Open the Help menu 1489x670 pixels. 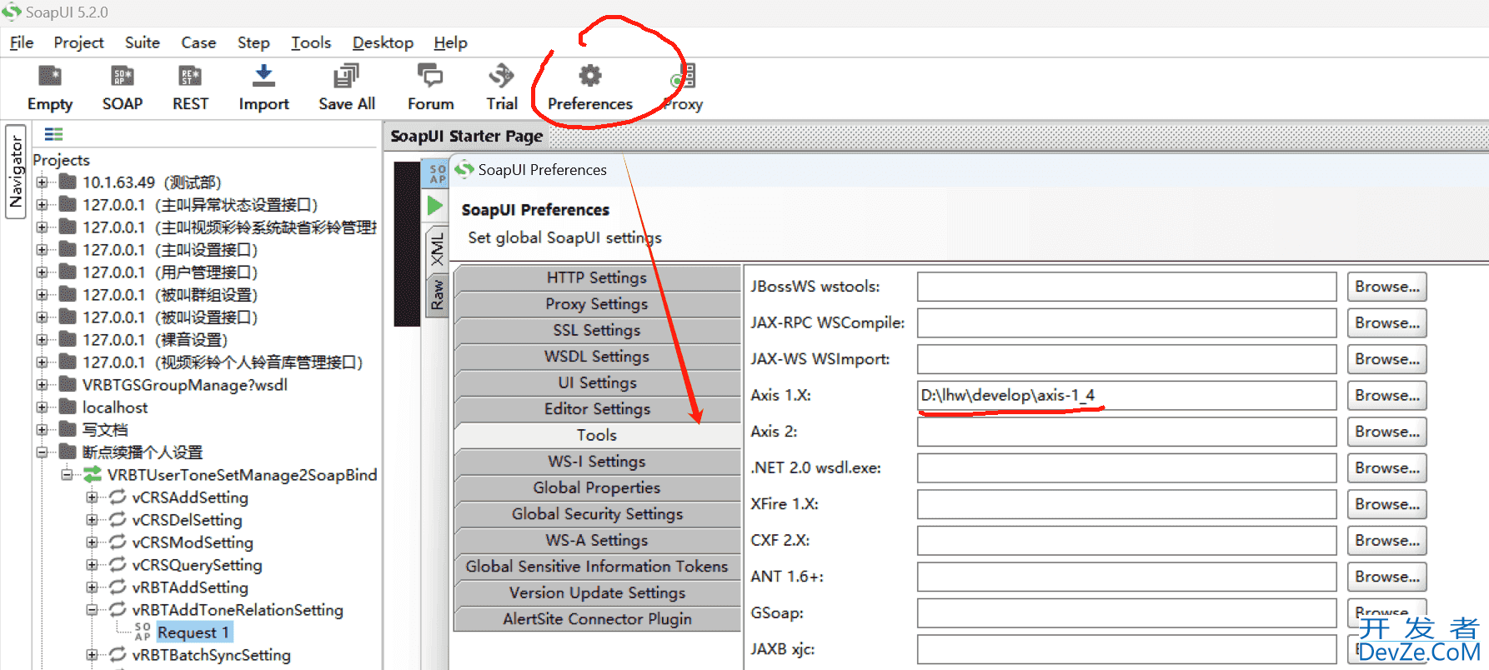[x=450, y=42]
